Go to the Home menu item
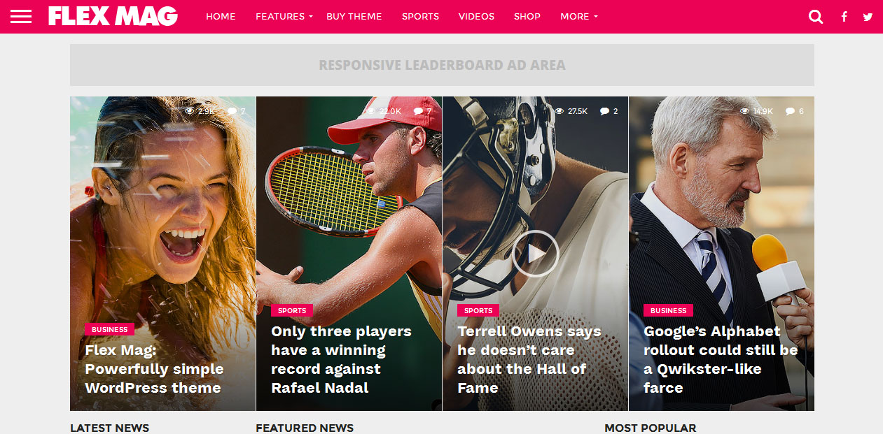The height and width of the screenshot is (434, 883). point(221,16)
